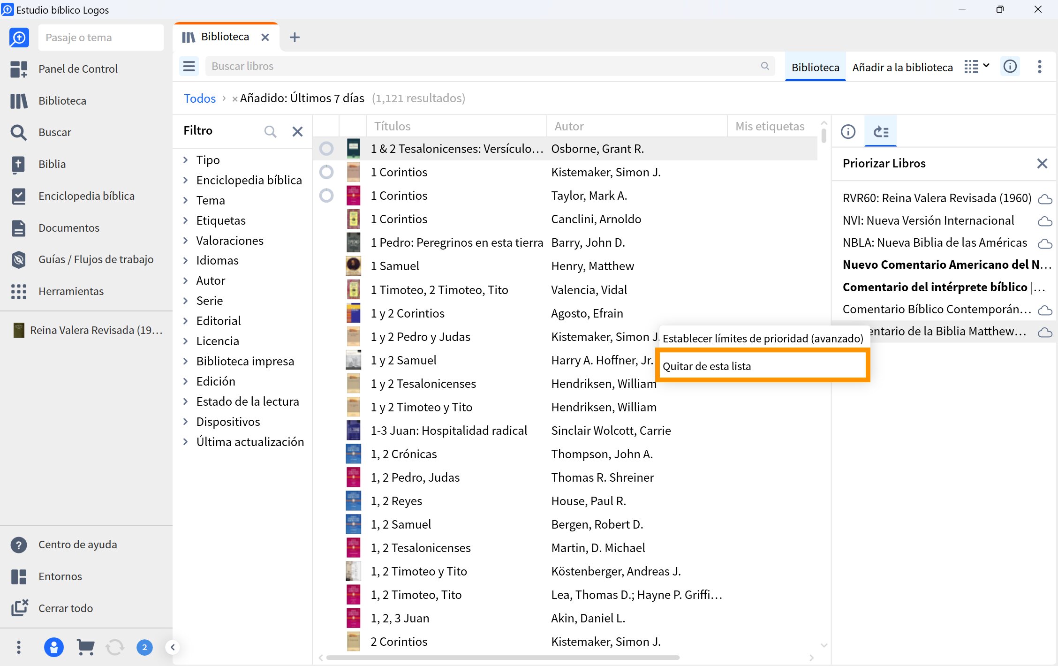Open Entornos layouts icon
The height and width of the screenshot is (666, 1058).
(19, 576)
